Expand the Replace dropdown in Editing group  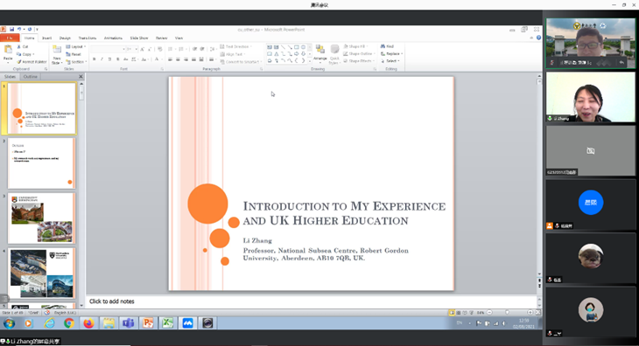[391, 53]
